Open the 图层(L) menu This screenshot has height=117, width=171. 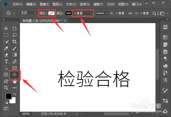[57, 4]
